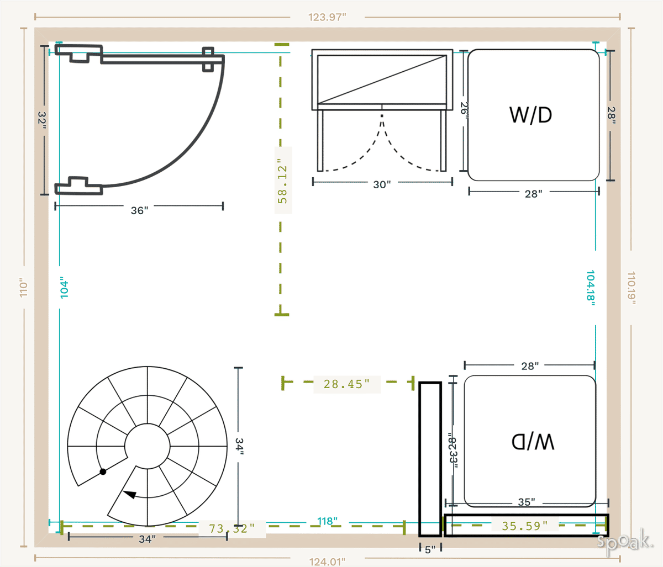This screenshot has height=567, width=663.
Task: Click the green 35.59" measurement label
Action: click(525, 526)
